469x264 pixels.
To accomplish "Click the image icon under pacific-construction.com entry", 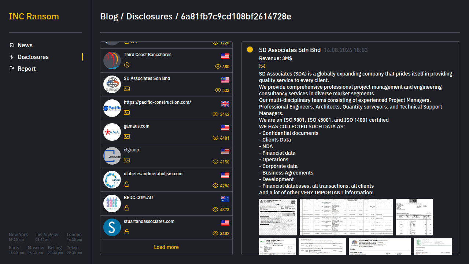I will (x=127, y=113).
